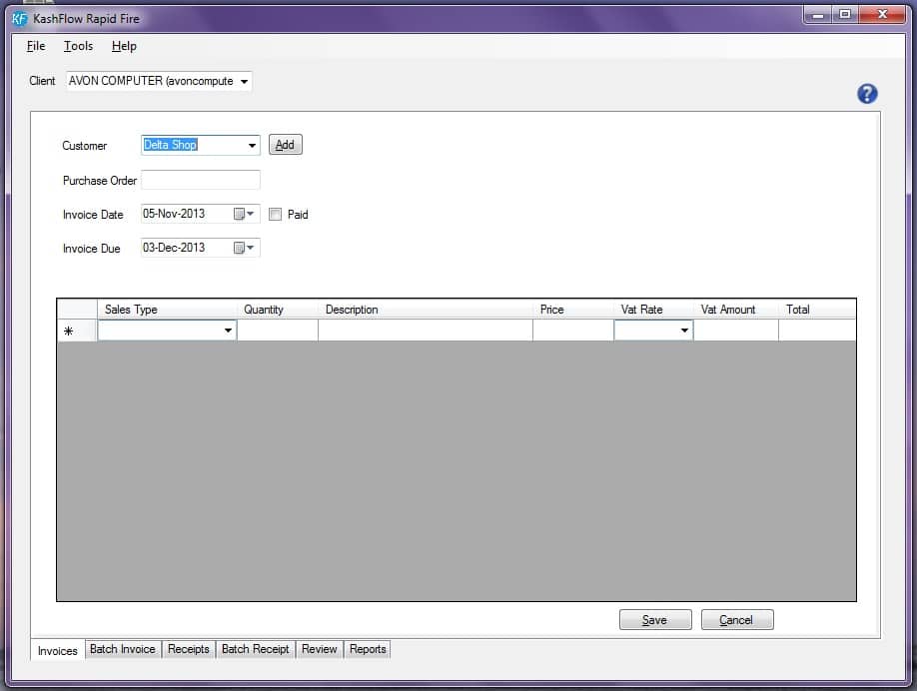Image resolution: width=917 pixels, height=691 pixels.
Task: Toggle the Paid checkbox
Action: (276, 214)
